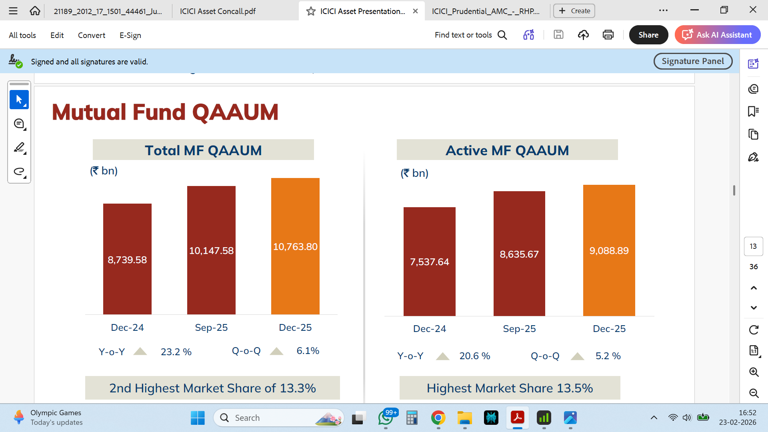The image size is (768, 432).
Task: Select the highlight pen tool
Action: 19,148
